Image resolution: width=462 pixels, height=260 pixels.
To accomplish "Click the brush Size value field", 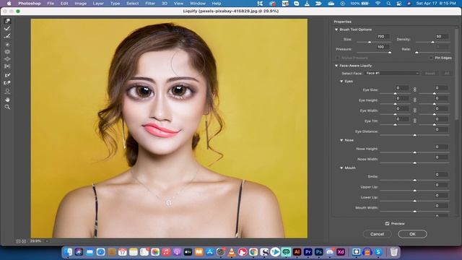I will click(x=383, y=37).
